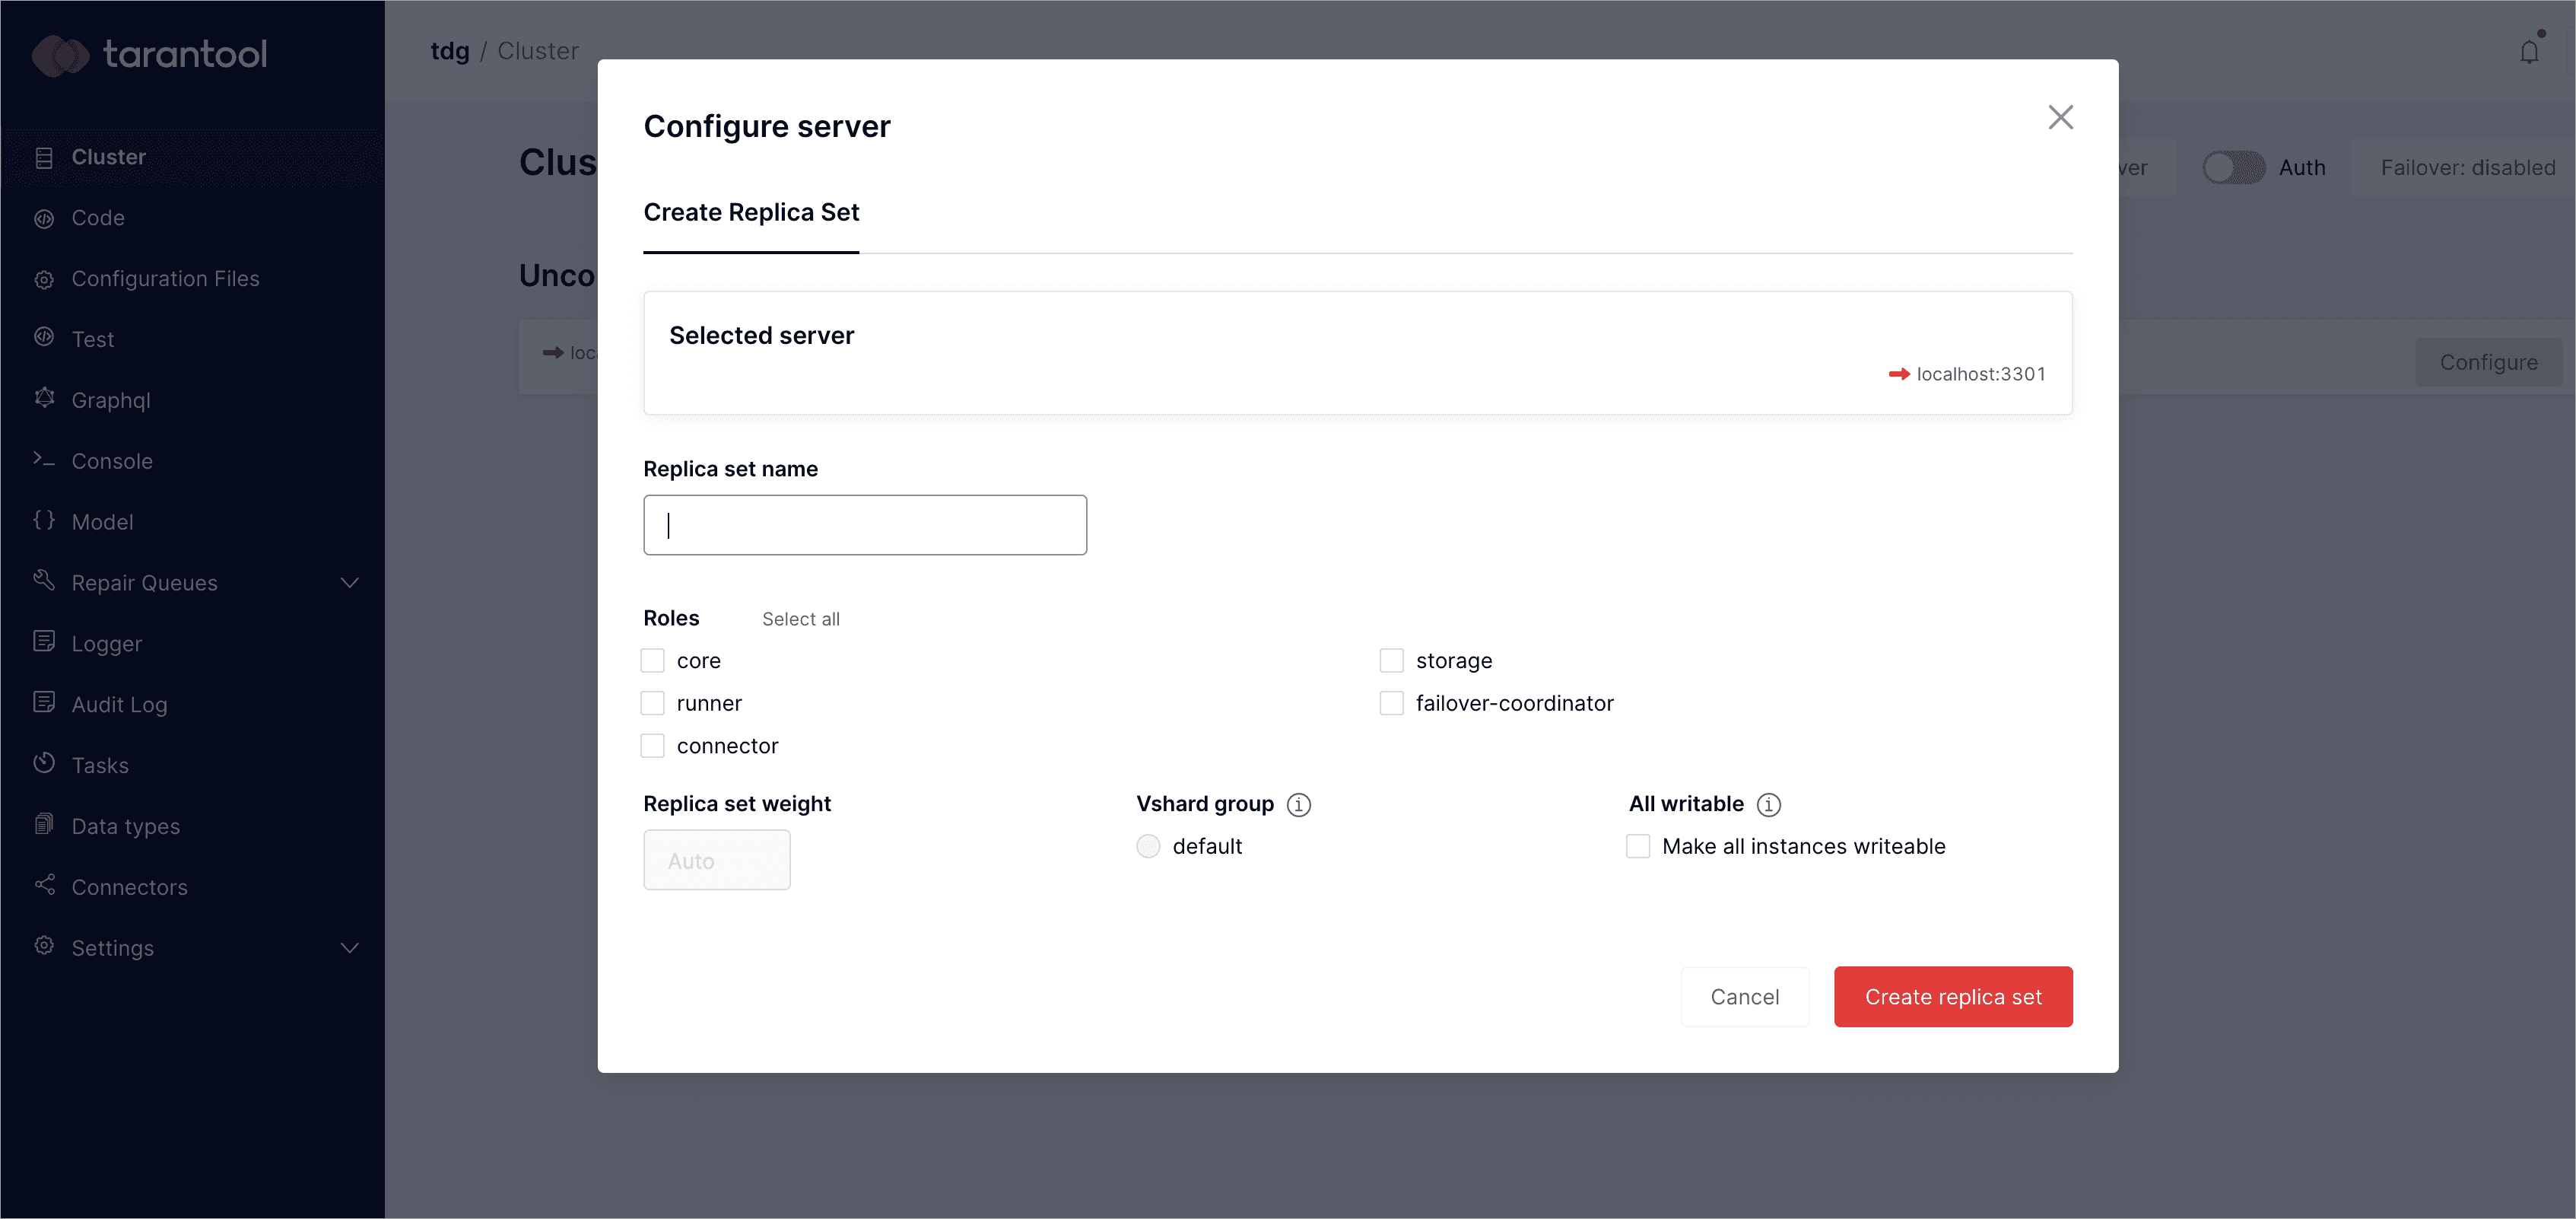The width and height of the screenshot is (2576, 1219).
Task: Click the Connectors share icon
Action: (x=44, y=885)
